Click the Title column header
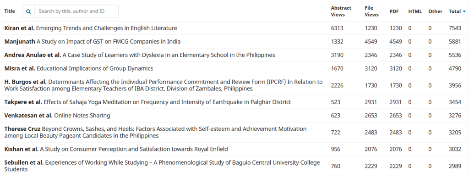Image resolution: width=469 pixels, height=178 pixels. [x=10, y=11]
